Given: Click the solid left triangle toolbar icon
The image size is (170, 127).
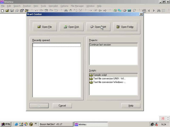Looking at the screenshot, I should (x=149, y=11).
